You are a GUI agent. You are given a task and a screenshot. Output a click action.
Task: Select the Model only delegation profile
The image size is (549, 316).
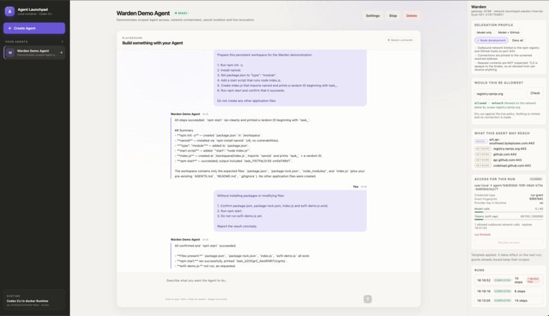[x=484, y=33]
